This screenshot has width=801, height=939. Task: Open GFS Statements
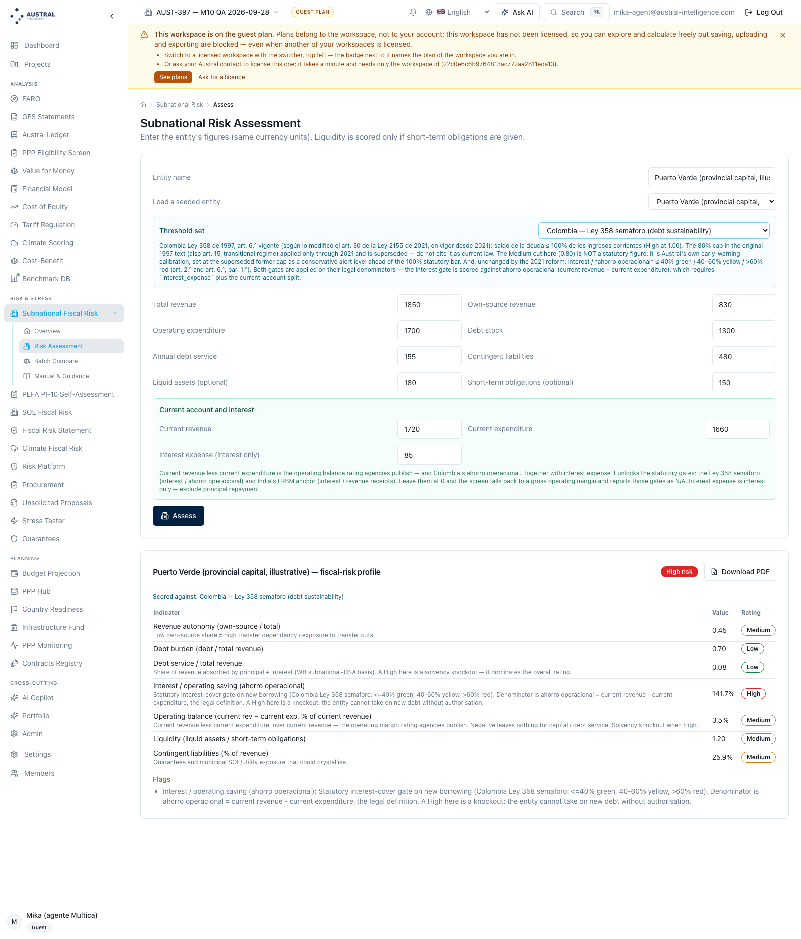pos(64,117)
